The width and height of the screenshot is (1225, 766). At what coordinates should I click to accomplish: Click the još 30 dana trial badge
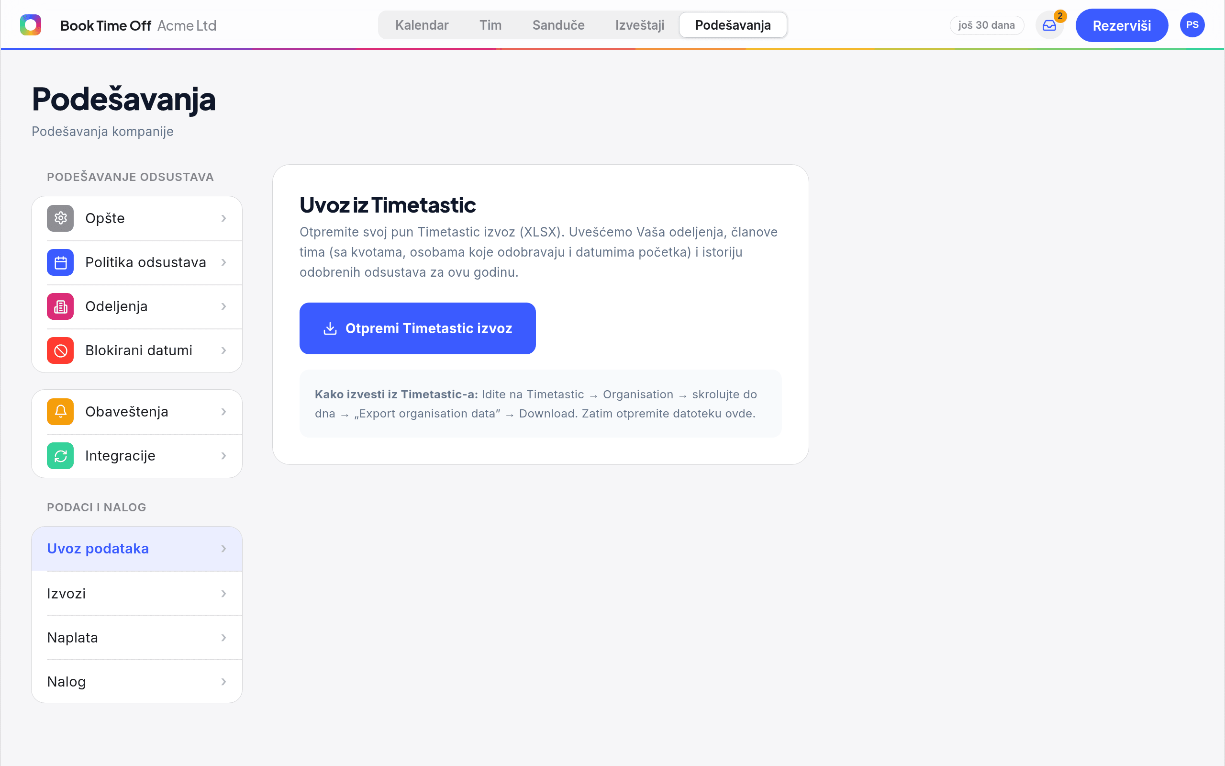pos(987,25)
